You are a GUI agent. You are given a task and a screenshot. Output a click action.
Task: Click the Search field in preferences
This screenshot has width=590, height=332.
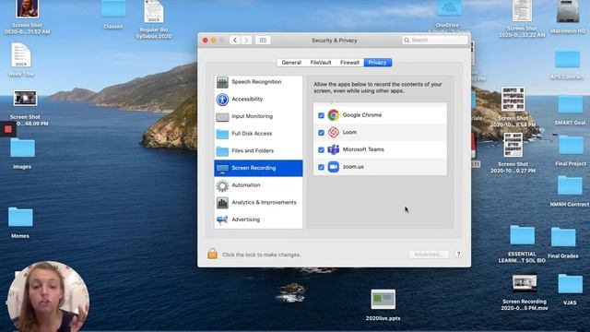point(435,41)
